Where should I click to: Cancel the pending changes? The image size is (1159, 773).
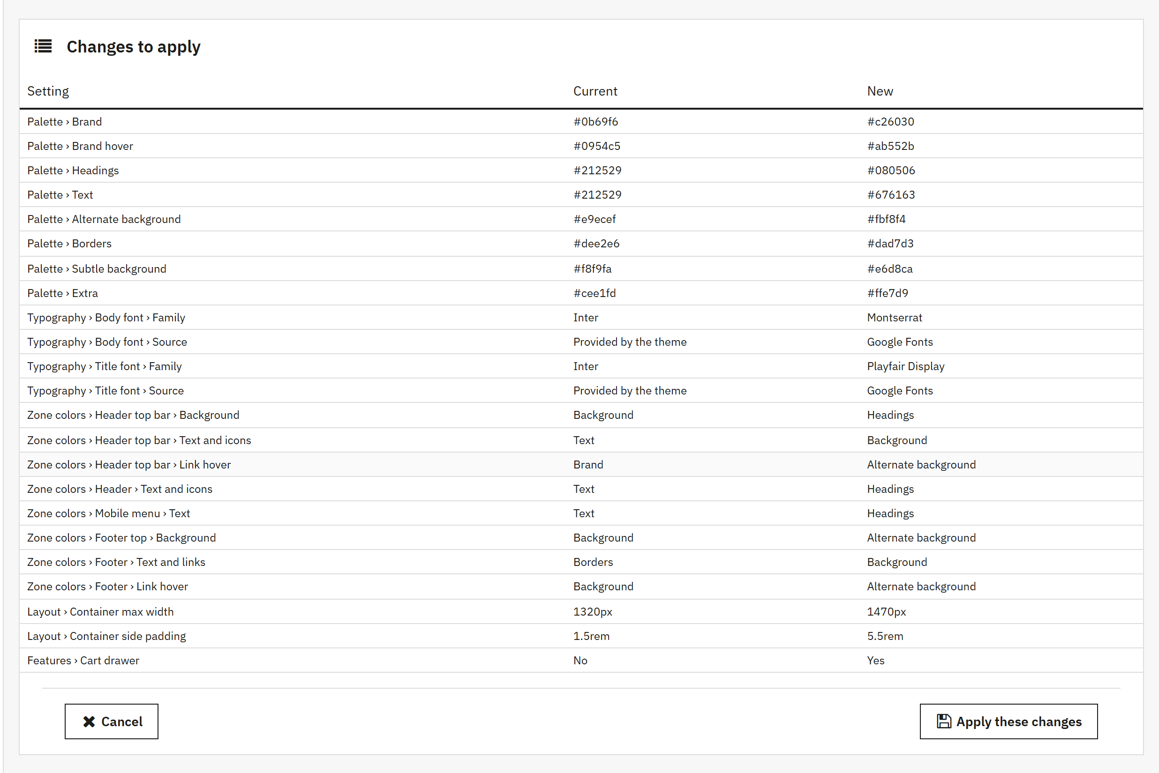click(112, 721)
